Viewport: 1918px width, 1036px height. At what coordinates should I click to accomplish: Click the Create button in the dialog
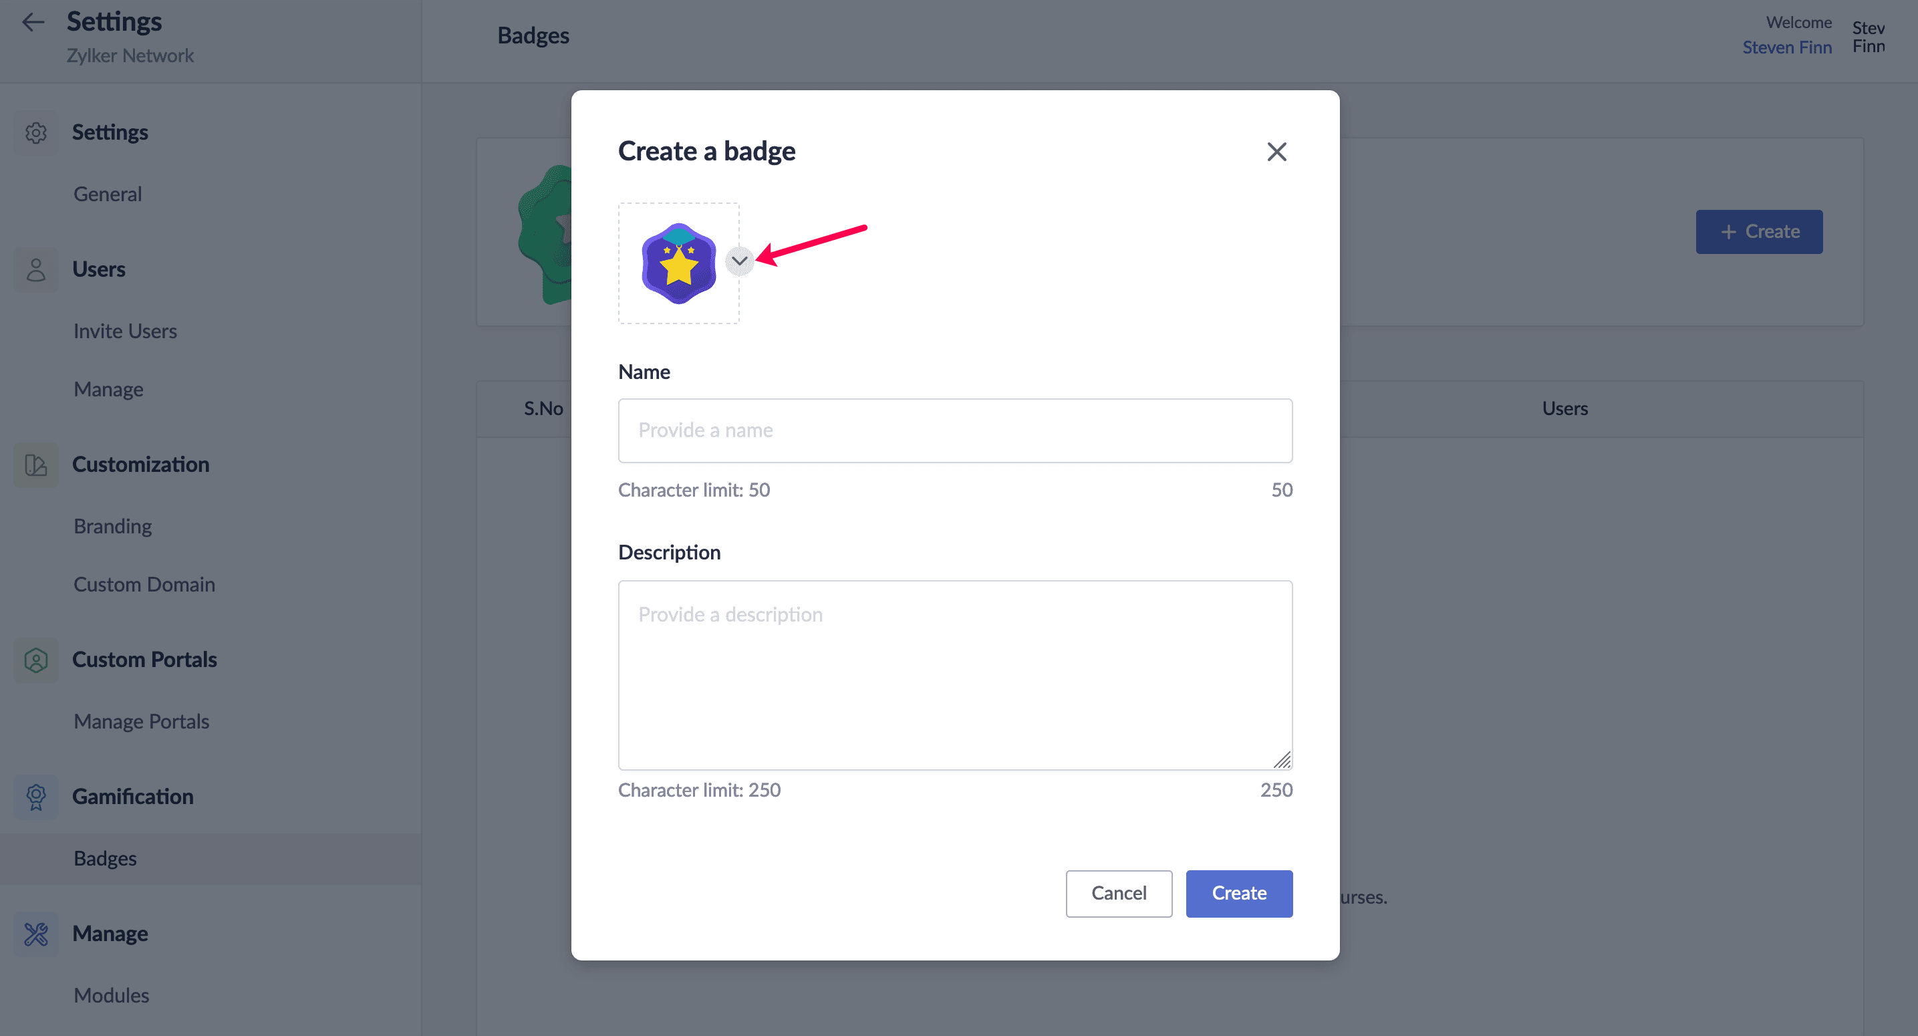coord(1238,893)
